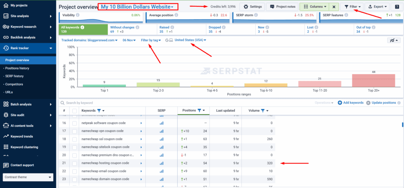This screenshot has width=404, height=188.
Task: Click the Contact support chat icon
Action: 6,165
